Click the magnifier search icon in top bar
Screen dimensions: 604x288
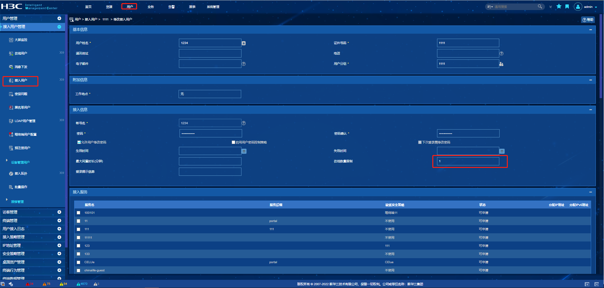(x=540, y=6)
